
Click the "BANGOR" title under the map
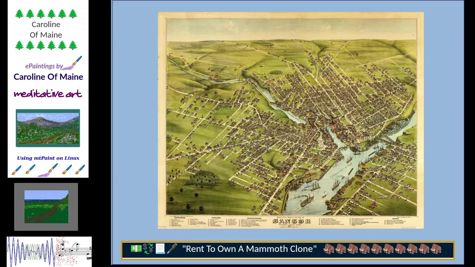click(292, 221)
